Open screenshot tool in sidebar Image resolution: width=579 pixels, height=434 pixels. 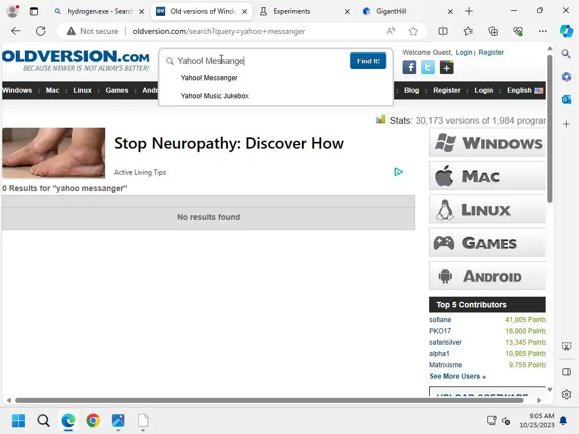coord(566,346)
